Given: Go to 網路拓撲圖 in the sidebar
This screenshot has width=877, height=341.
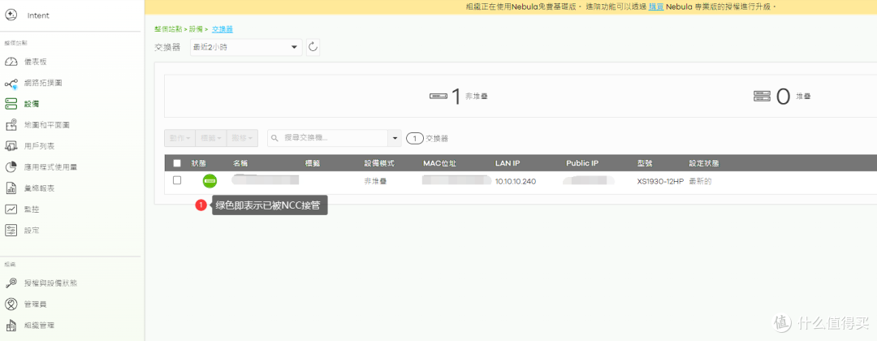Looking at the screenshot, I should [43, 83].
